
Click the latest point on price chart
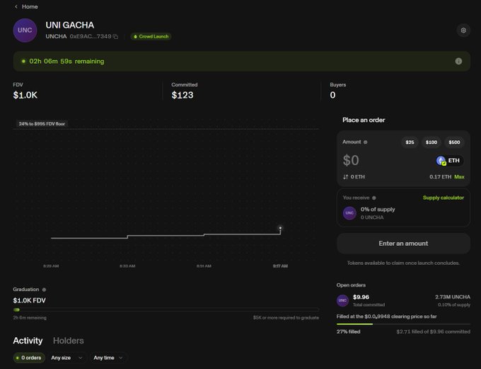pos(280,228)
